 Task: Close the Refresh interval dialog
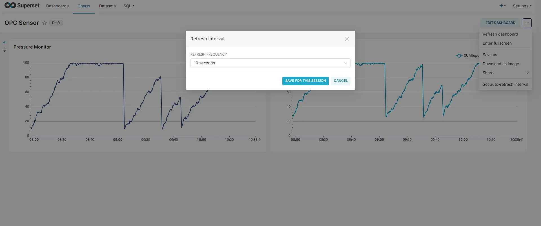(x=347, y=39)
